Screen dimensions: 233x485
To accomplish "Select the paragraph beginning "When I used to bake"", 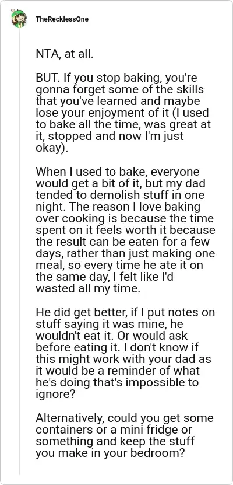I will click(125, 230).
